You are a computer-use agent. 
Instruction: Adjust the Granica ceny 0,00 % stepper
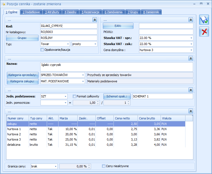click(x=89, y=166)
